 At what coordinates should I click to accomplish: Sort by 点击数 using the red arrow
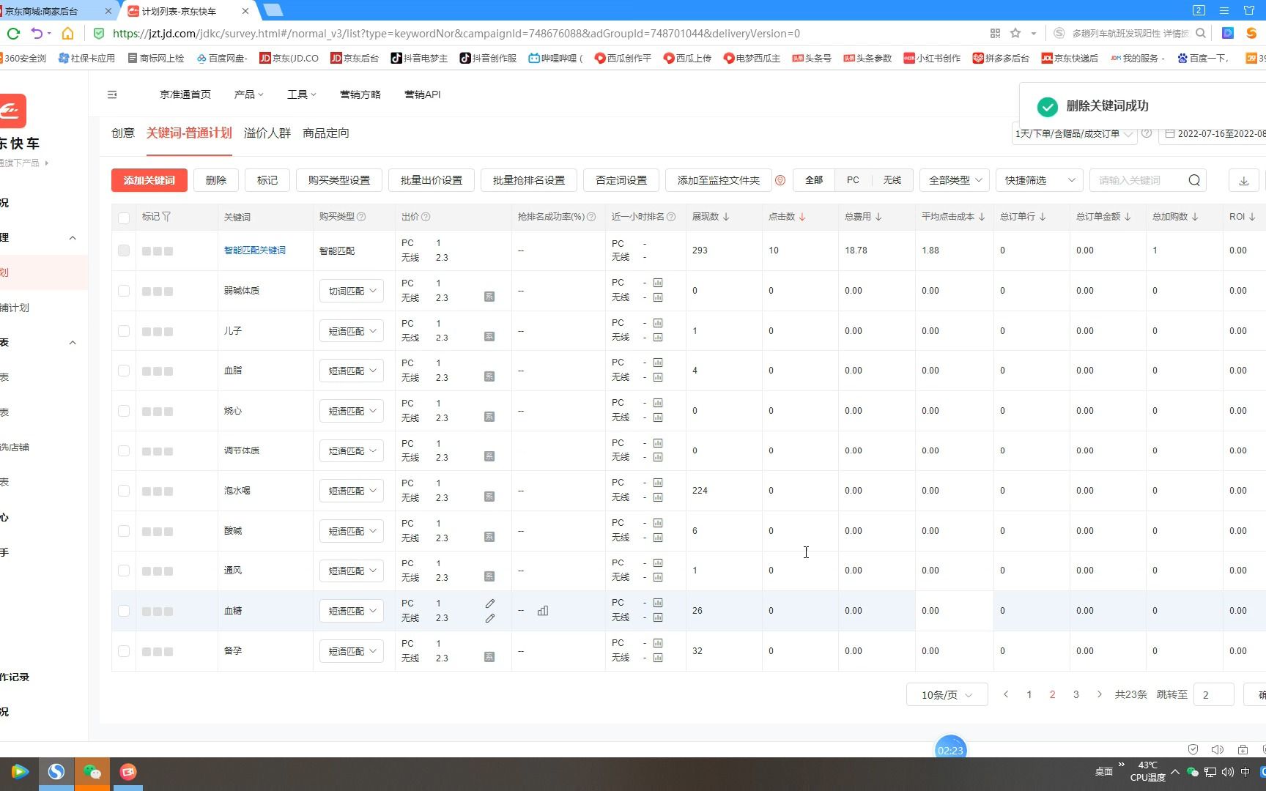point(802,217)
